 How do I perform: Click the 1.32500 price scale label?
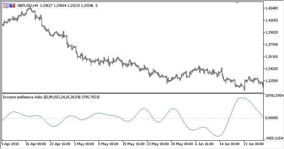pyautogui.click(x=272, y=81)
